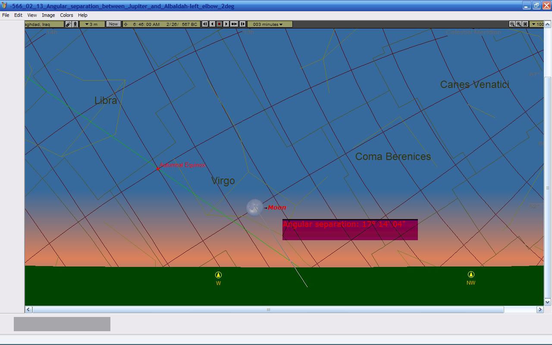
Task: Click the Baghdad, Iraq location field
Action: pyautogui.click(x=44, y=24)
